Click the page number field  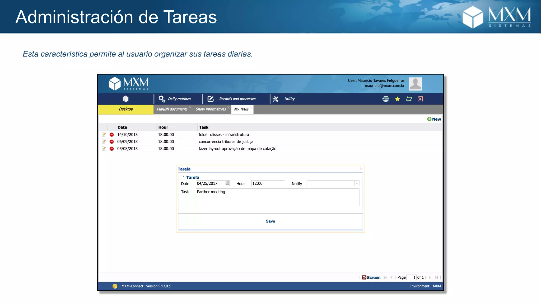(411, 277)
